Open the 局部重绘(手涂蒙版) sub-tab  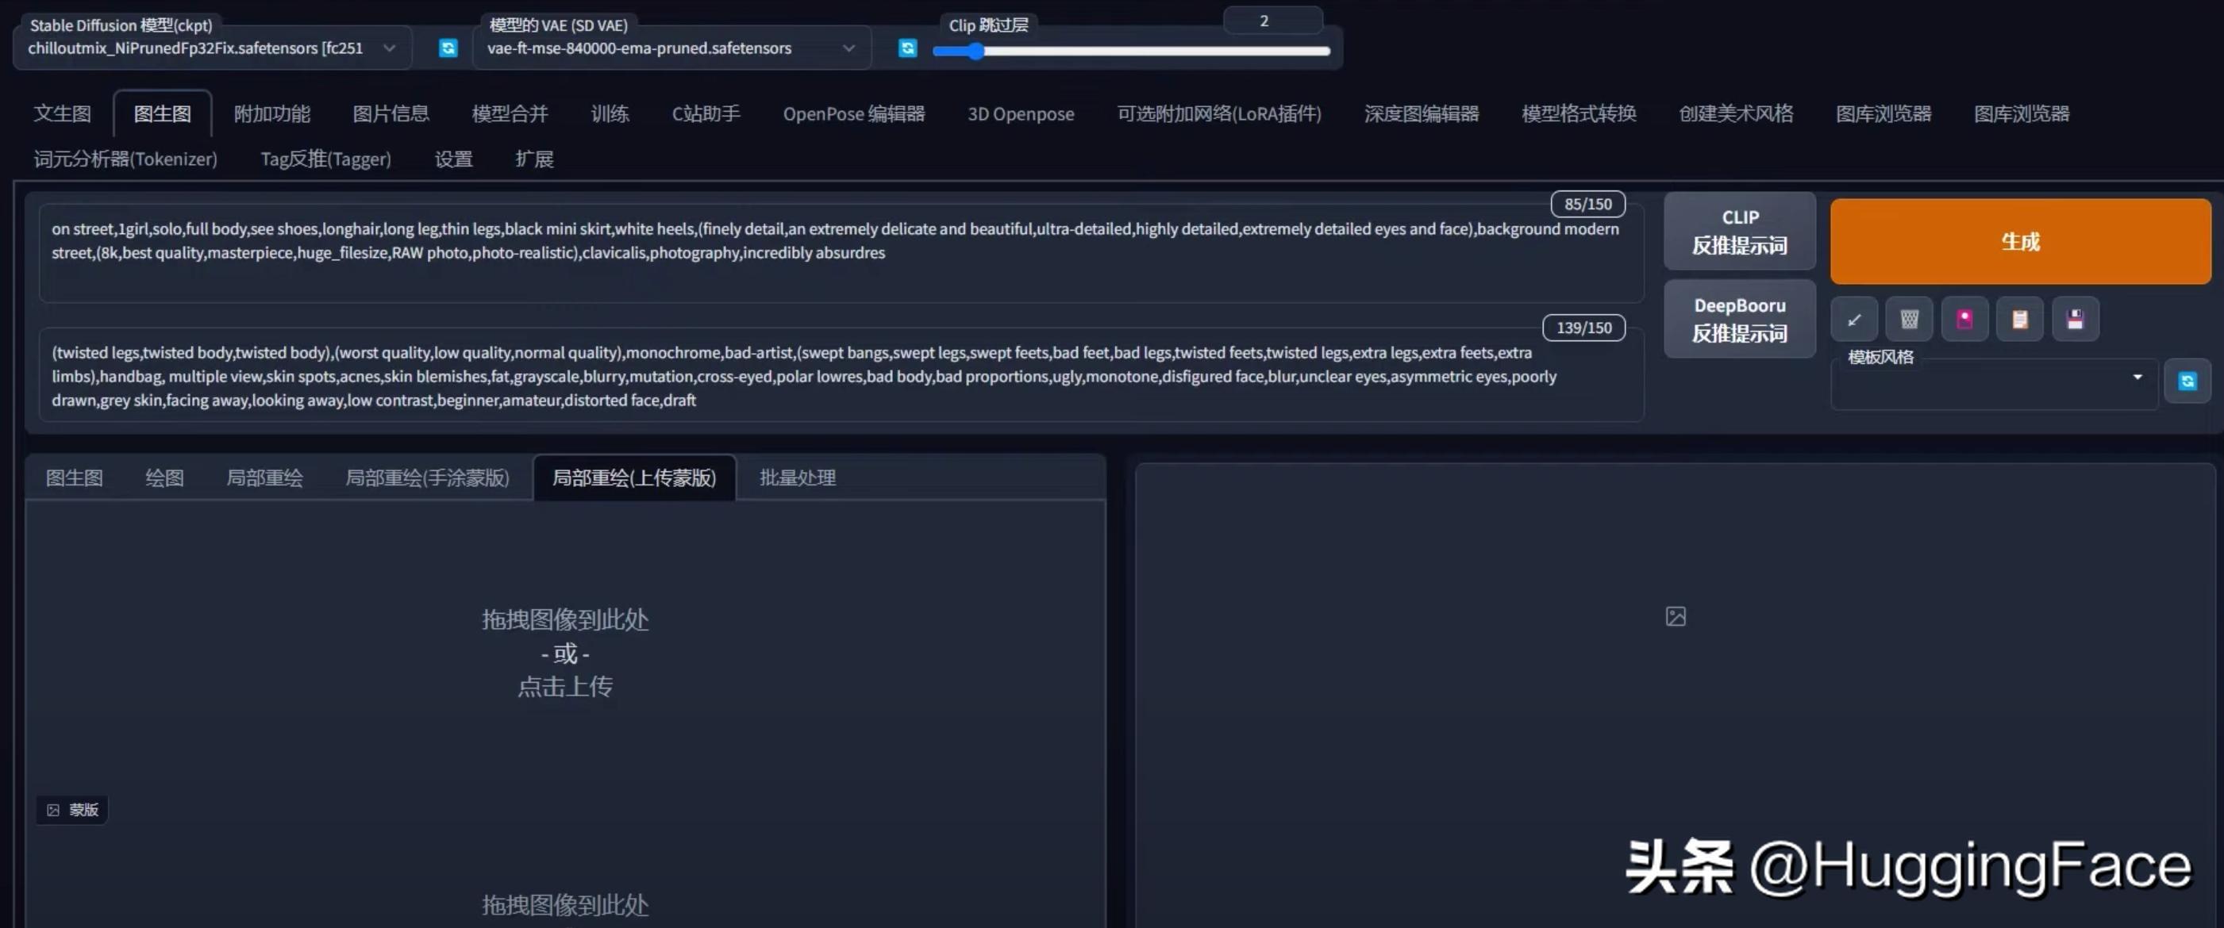[426, 477]
